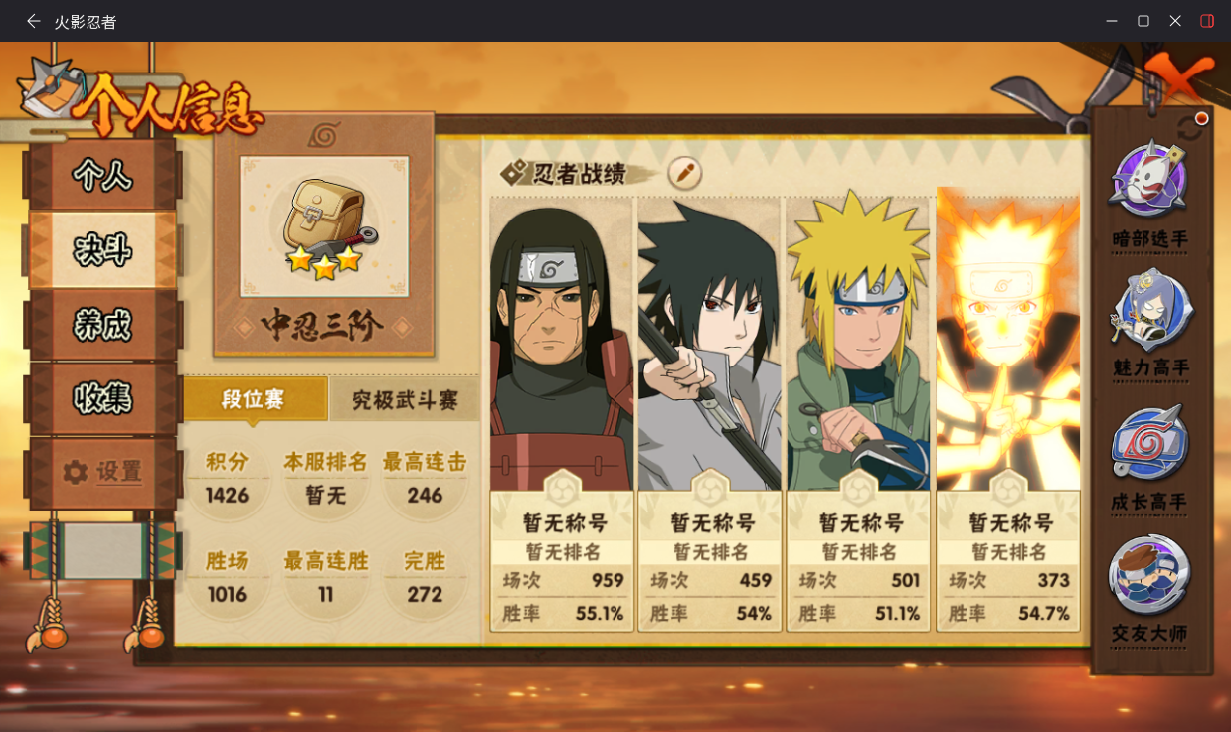
Task: Switch to the 个人 tab
Action: click(x=102, y=176)
